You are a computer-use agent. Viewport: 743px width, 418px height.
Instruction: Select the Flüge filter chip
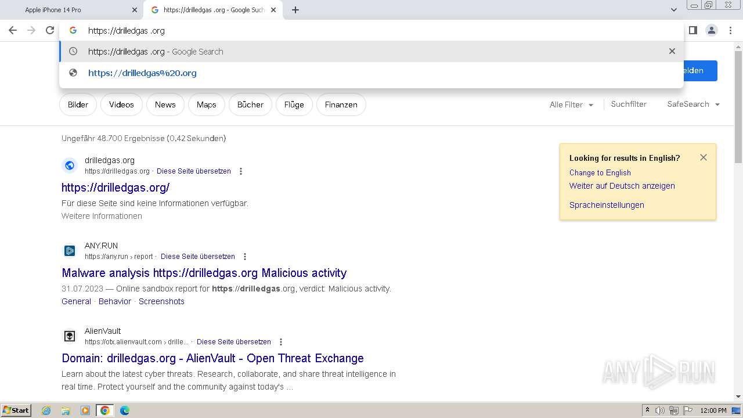click(294, 105)
